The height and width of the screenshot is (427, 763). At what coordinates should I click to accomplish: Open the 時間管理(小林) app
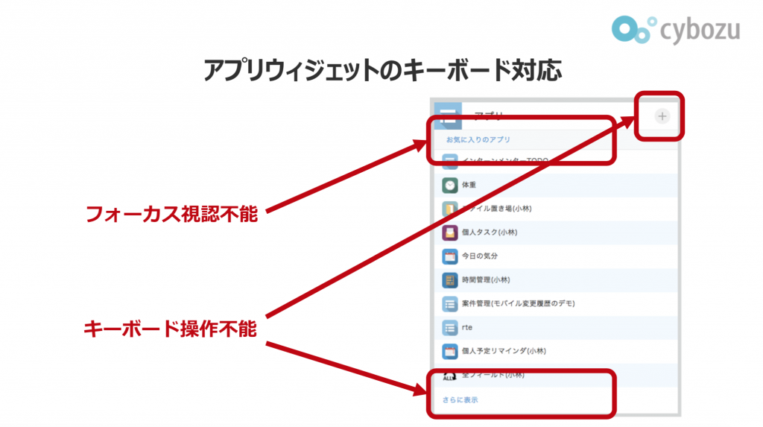point(486,280)
